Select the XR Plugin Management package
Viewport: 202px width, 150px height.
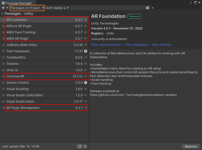click(44, 108)
